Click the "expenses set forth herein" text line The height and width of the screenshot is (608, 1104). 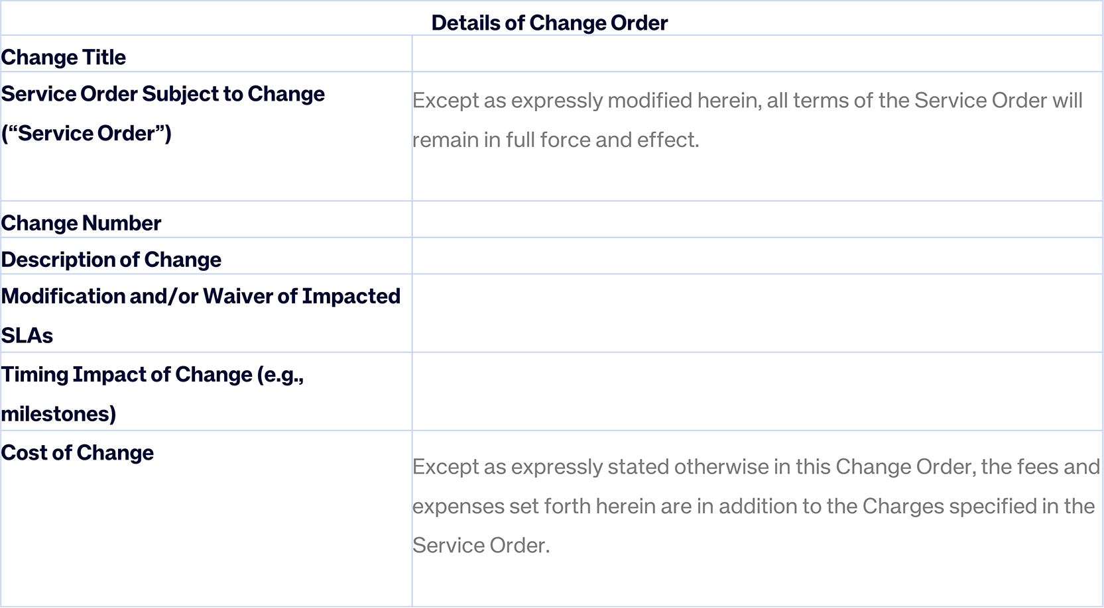[753, 506]
